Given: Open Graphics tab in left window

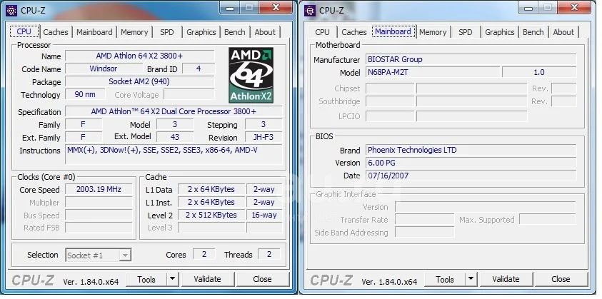Looking at the screenshot, I should (x=201, y=32).
